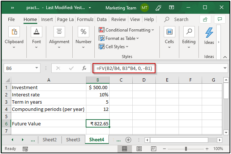Open the Alignment group icon
This screenshot has height=154, width=231.
tap(59, 32)
